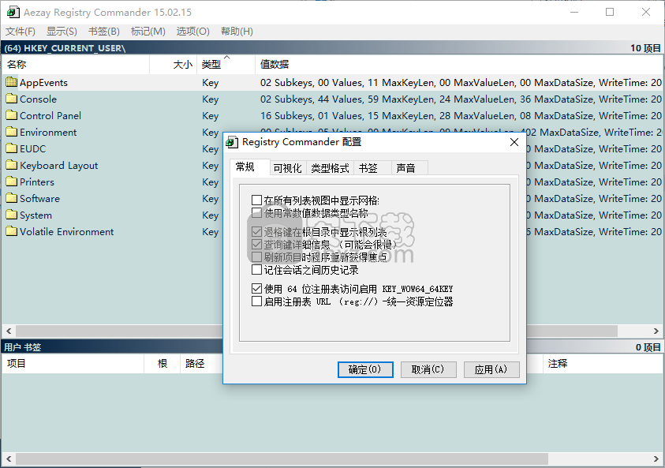Screen dimensions: 665x468
Task: Enable 记住会话之间历史记录 checkbox
Action: click(256, 269)
